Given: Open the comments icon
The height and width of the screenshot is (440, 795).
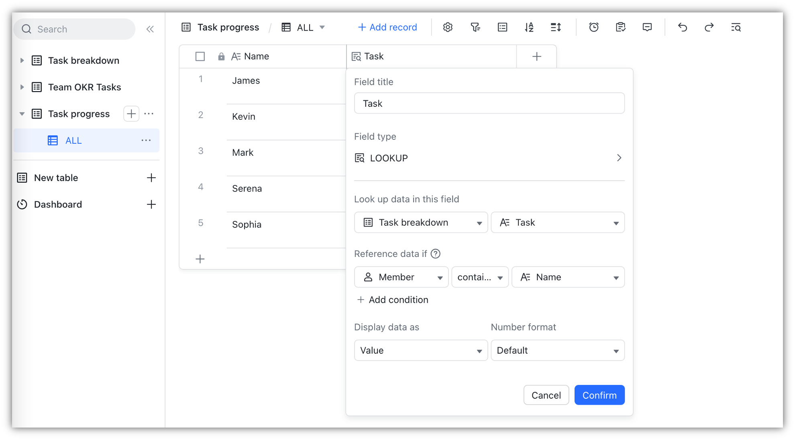Looking at the screenshot, I should click(647, 27).
